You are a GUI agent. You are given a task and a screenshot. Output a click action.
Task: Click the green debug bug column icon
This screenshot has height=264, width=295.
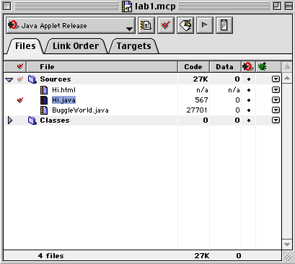(262, 66)
